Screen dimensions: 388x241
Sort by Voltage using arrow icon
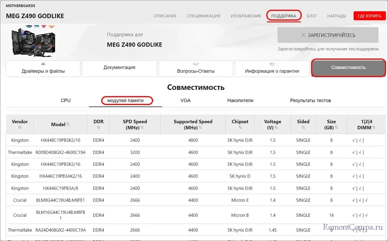coord(276,127)
